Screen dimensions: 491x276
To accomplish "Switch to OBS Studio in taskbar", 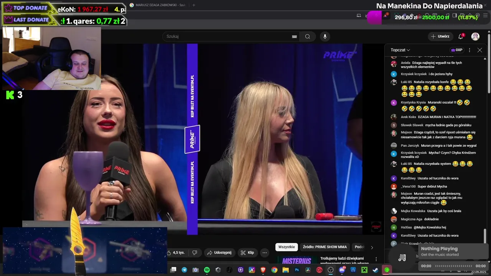I will [x=330, y=270].
